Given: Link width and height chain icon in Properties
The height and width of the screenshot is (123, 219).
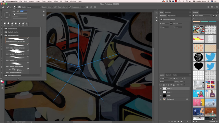Looking at the screenshot, I should pos(171,24).
